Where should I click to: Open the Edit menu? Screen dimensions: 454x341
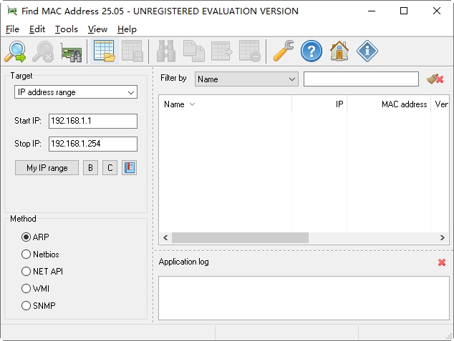point(37,29)
